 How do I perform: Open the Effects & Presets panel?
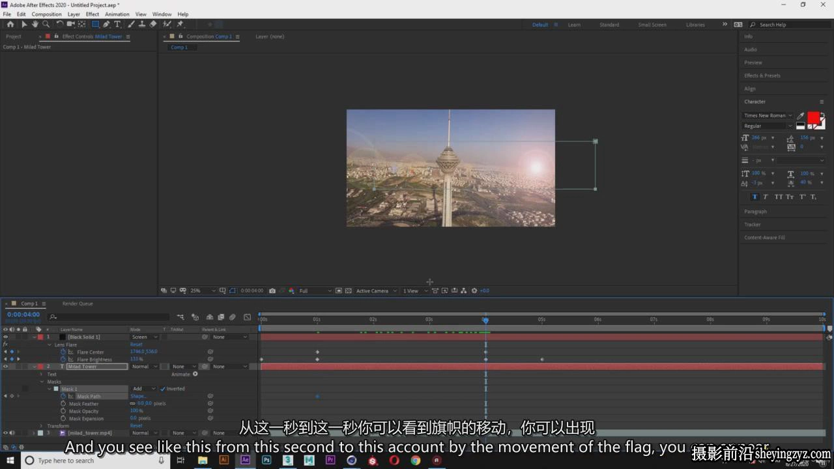click(x=762, y=76)
